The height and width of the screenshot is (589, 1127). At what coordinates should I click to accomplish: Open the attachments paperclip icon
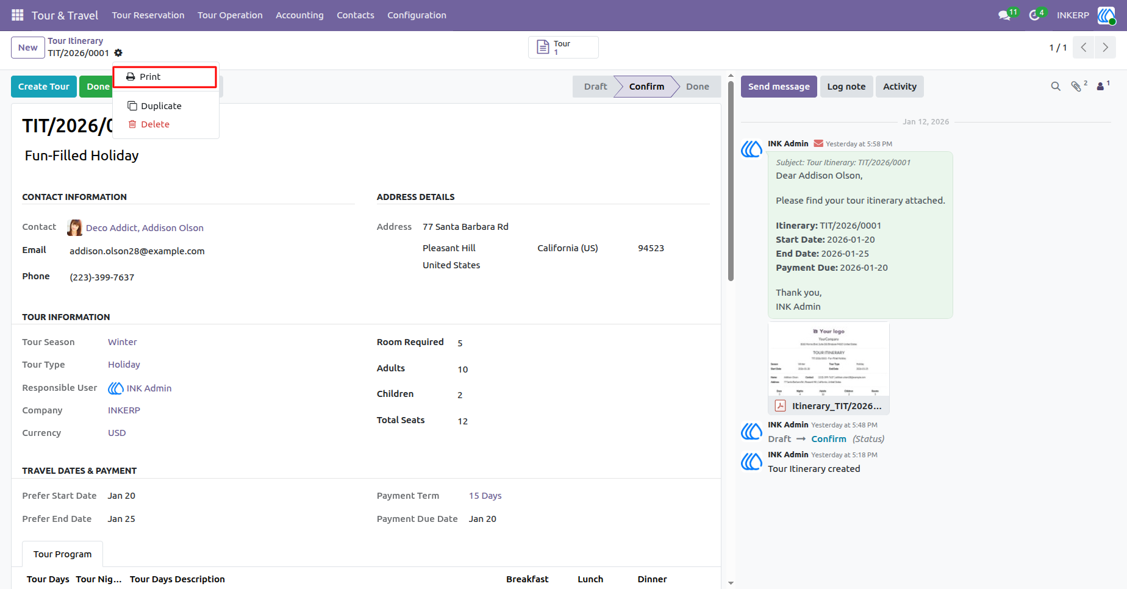tap(1076, 87)
